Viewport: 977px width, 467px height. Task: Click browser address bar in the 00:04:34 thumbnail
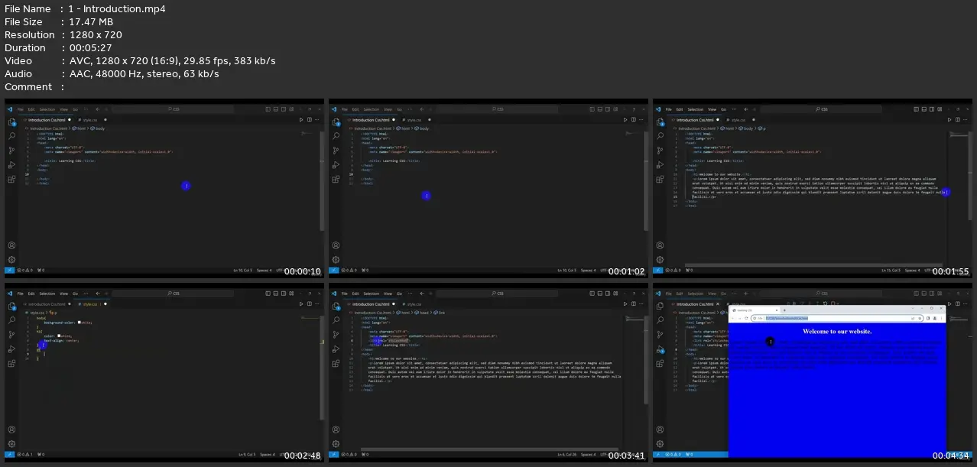click(x=837, y=318)
